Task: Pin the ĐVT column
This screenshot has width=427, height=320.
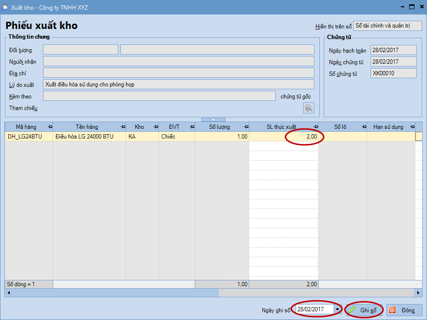Action: (x=192, y=127)
